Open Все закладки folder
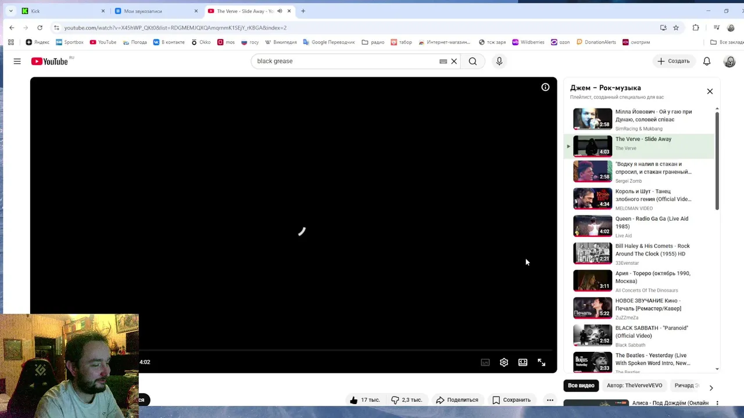 click(x=727, y=42)
